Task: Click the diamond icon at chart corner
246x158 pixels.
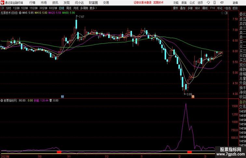Action: pyautogui.click(x=222, y=13)
